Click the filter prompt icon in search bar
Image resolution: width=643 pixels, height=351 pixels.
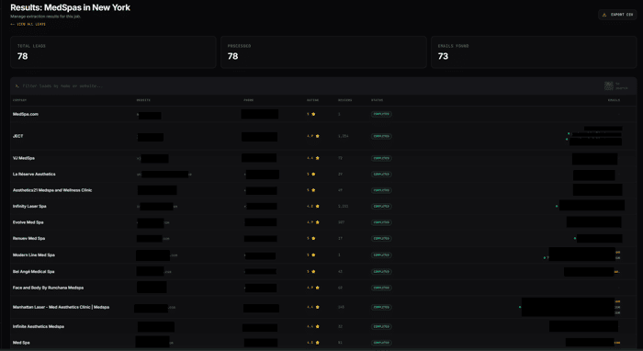[17, 86]
